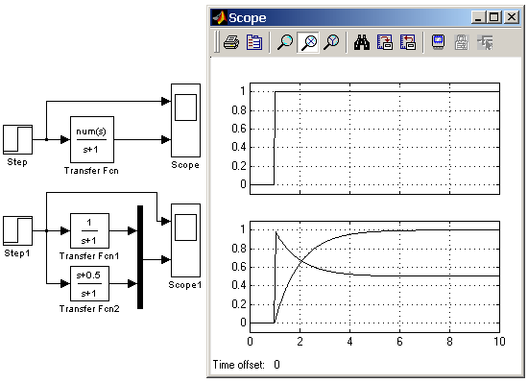Select the Step source block
The height and width of the screenshot is (383, 528).
click(18, 140)
